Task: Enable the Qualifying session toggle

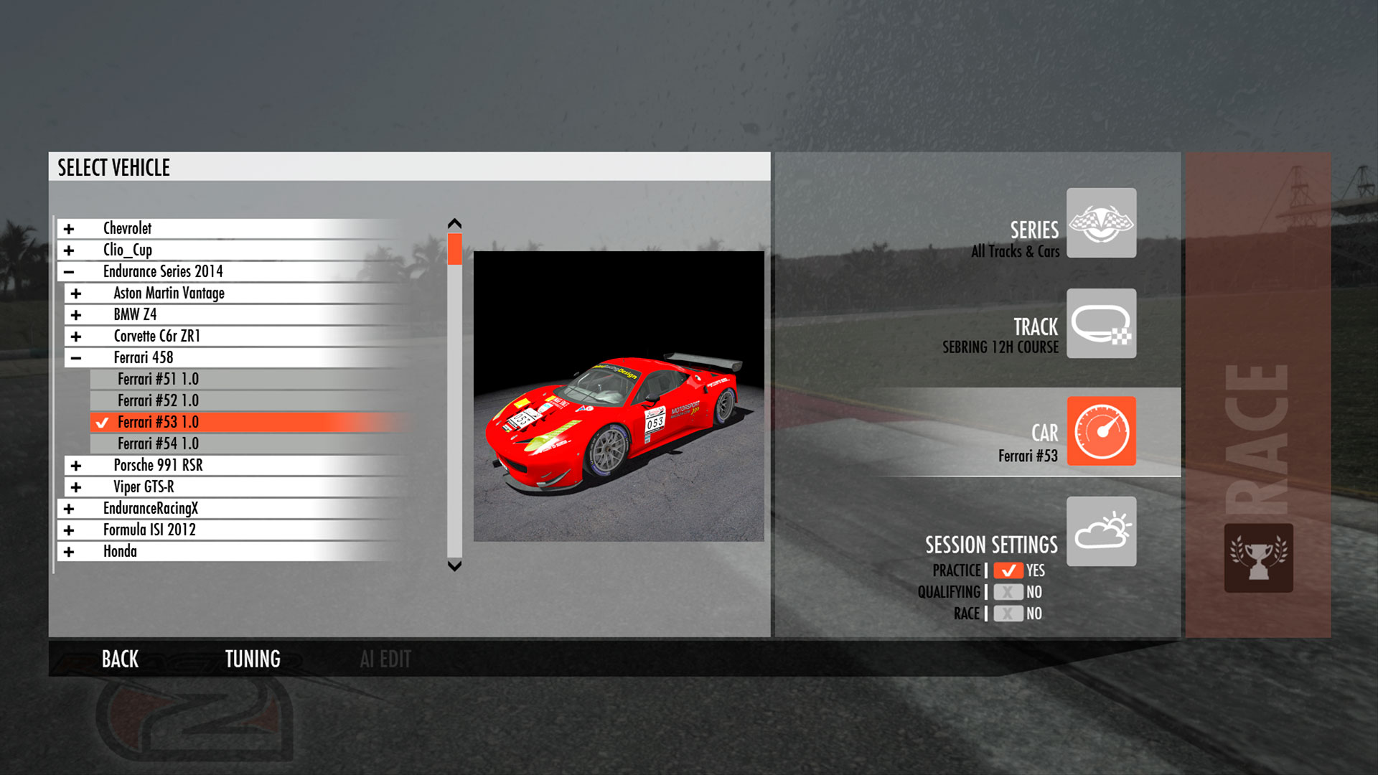Action: (1008, 592)
